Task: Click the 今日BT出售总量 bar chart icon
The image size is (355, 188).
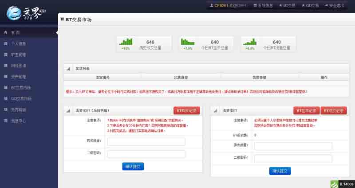Action: click(x=250, y=42)
